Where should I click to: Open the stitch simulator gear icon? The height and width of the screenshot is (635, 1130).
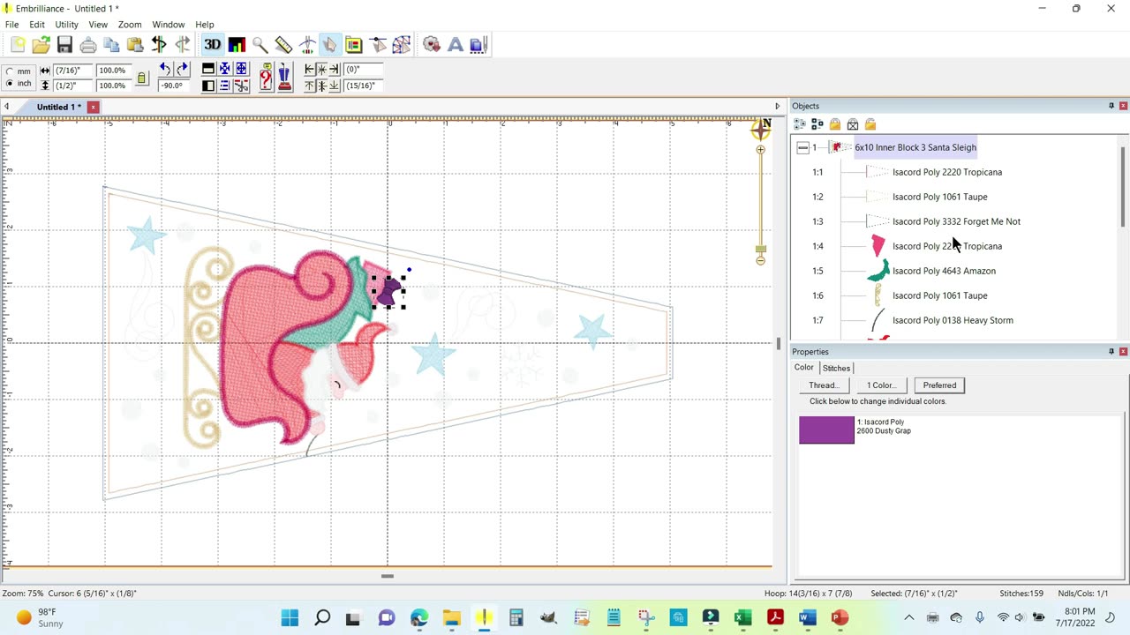432,45
